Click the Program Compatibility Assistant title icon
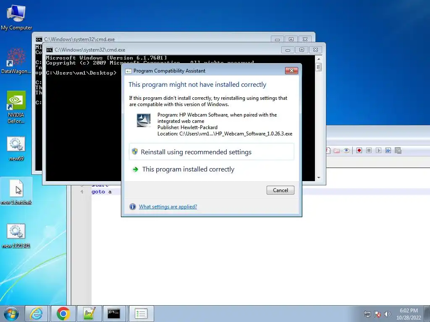This screenshot has width=430, height=322. pyautogui.click(x=128, y=71)
